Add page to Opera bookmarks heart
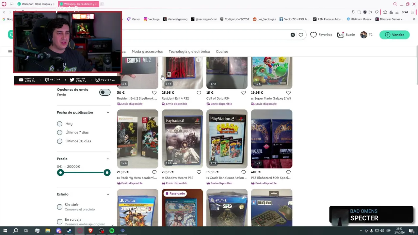Image resolution: width=418 pixels, height=235 pixels. point(377,12)
